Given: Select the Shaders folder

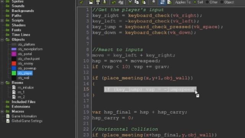Looking at the screenshot, I should point(19,25).
